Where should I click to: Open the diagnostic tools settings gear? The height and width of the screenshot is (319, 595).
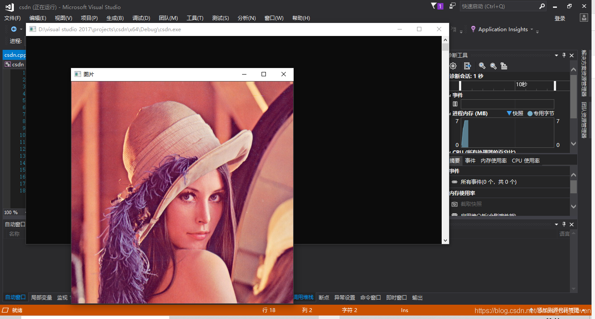coord(453,66)
